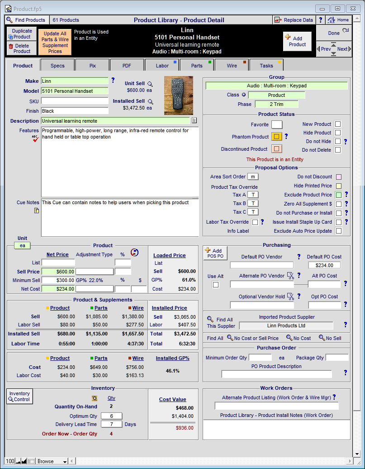Viewport: 365px width, 469px height.
Task: Enable Do not Delete checkbox
Action: (x=338, y=150)
